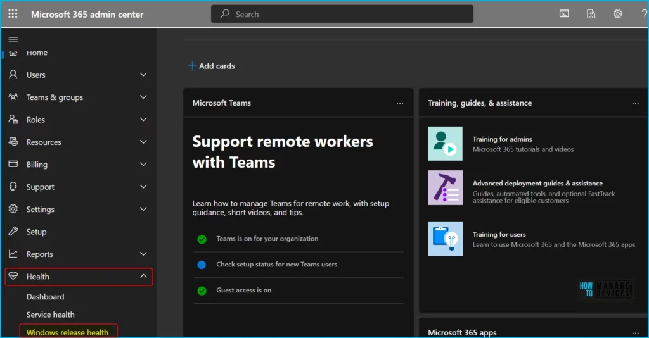Expand the Resources chevron
The width and height of the screenshot is (649, 338).
143,142
